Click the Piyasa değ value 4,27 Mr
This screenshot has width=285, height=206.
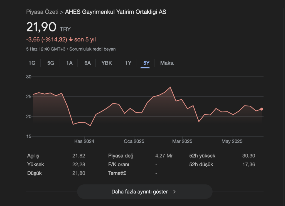(164, 156)
